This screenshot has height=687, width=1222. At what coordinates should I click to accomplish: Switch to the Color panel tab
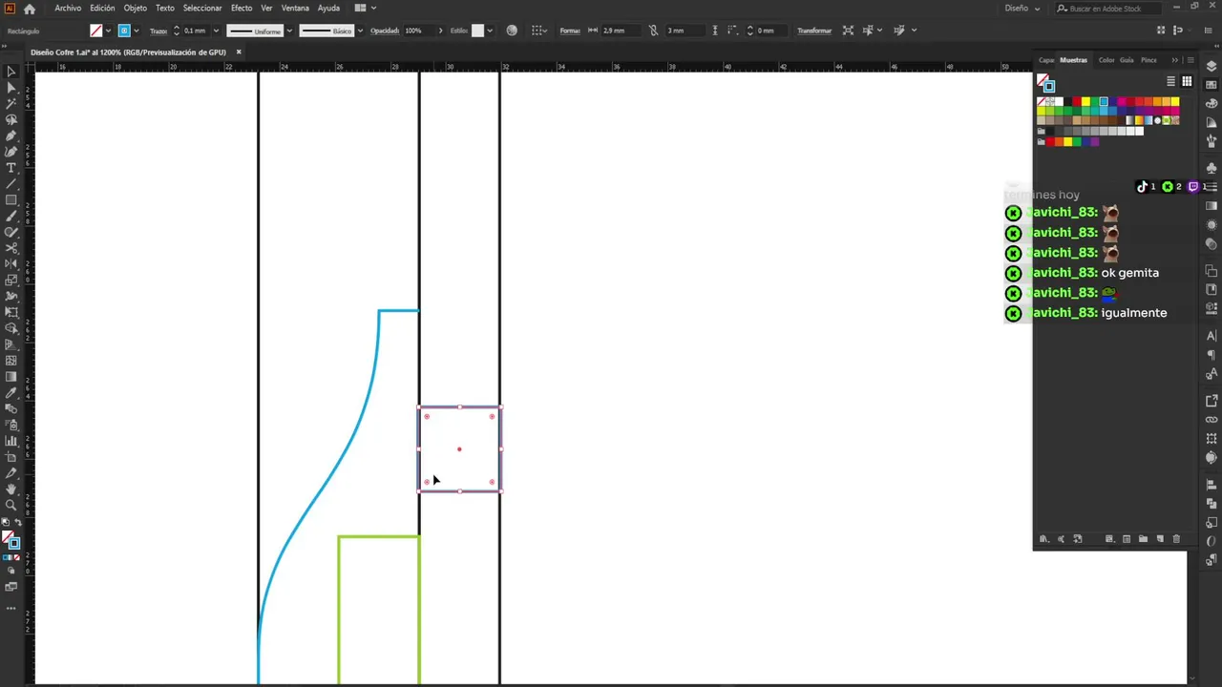[1106, 60]
